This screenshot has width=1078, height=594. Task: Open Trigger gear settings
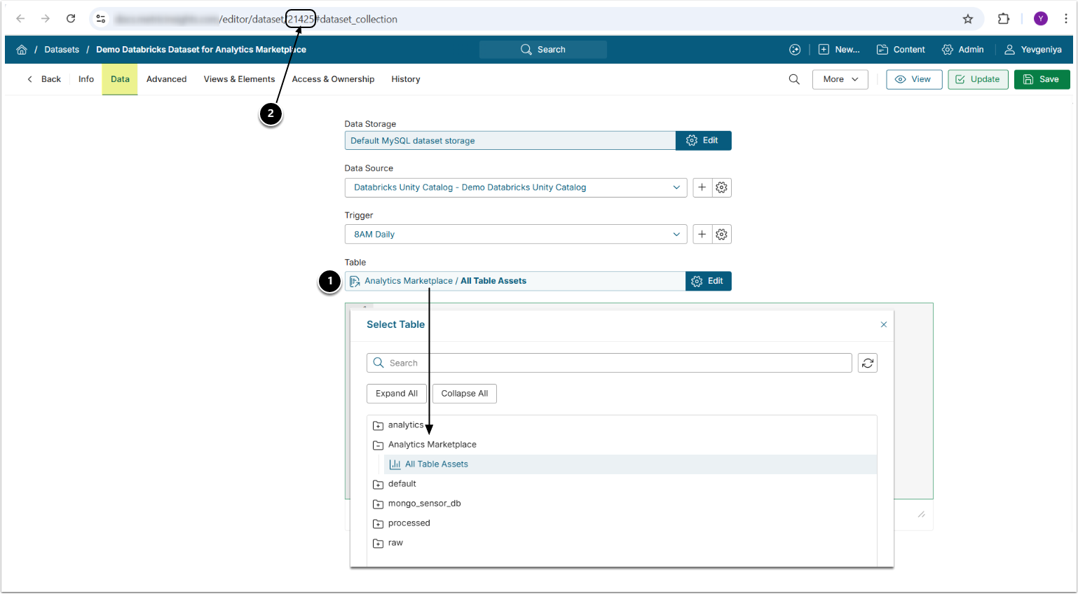click(x=722, y=235)
